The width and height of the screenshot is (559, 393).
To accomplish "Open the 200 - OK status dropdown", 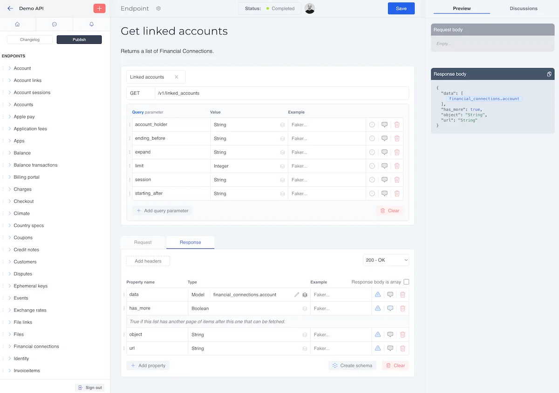I will [x=386, y=260].
